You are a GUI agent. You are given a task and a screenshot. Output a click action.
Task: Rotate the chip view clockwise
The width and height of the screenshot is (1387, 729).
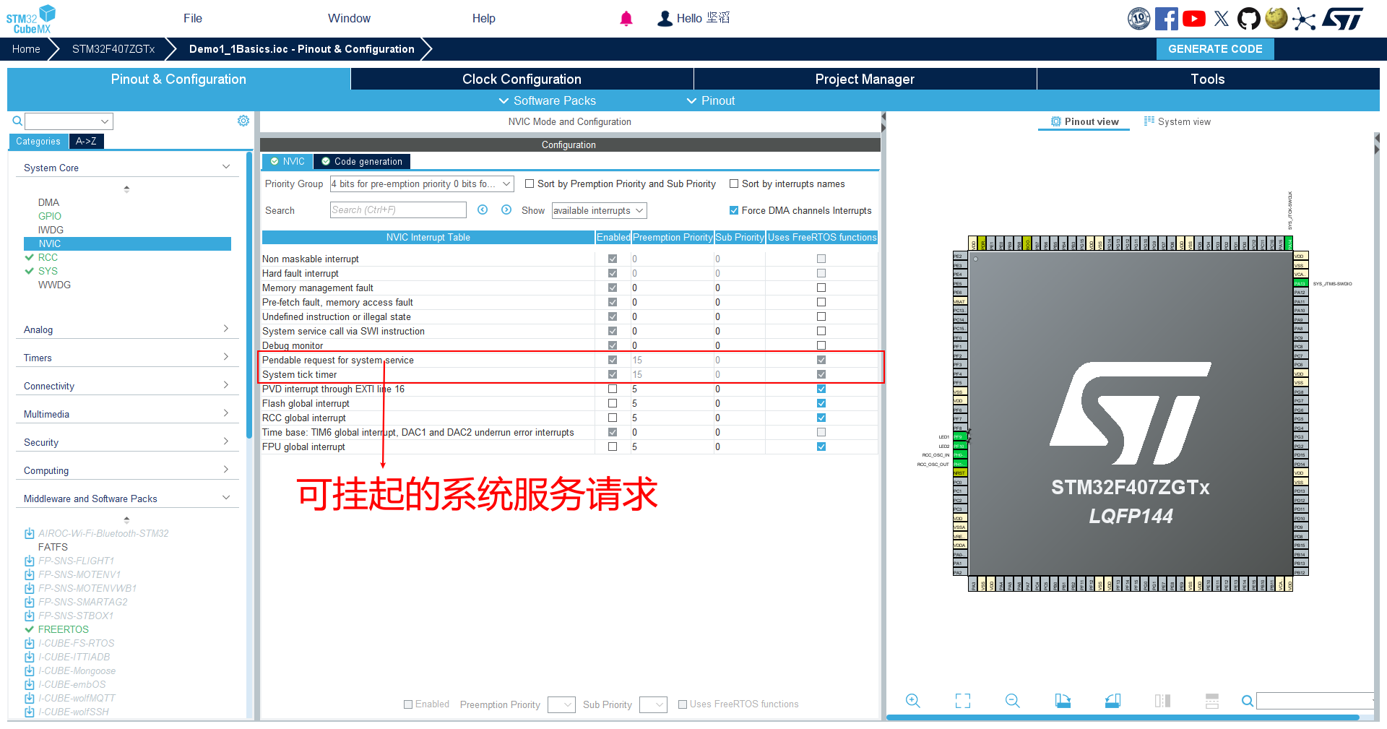coord(1063,701)
